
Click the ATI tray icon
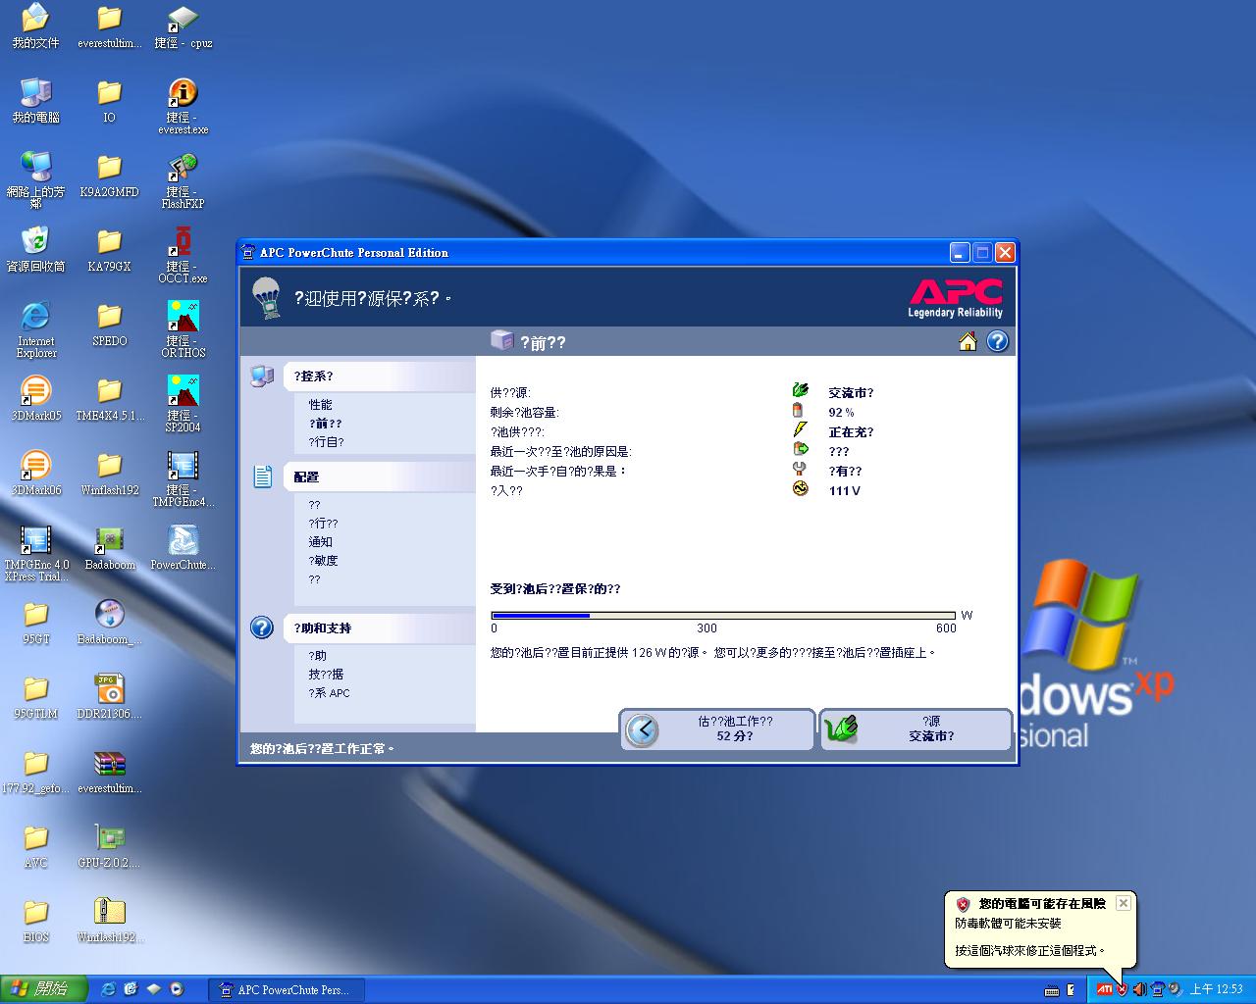pyautogui.click(x=1105, y=989)
